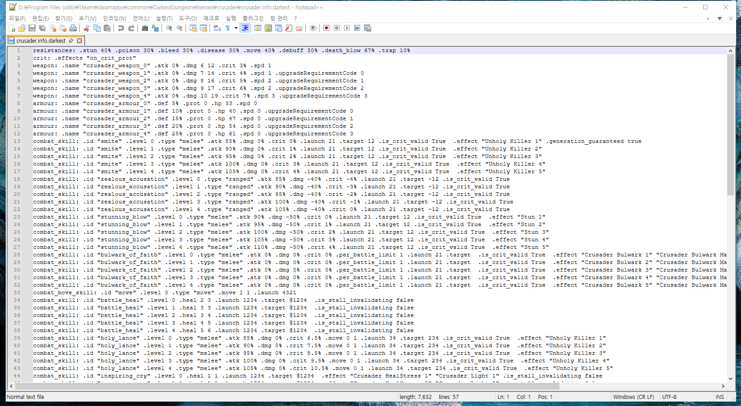Click the Zoom In magnifier icon

point(169,28)
